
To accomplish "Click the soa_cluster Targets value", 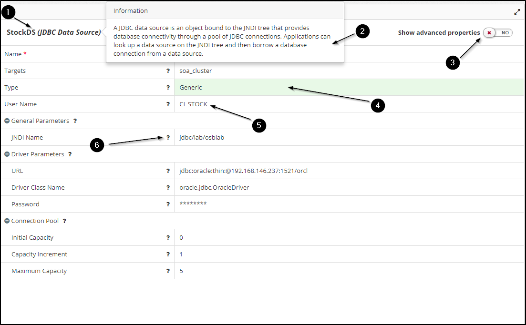I will (x=196, y=71).
